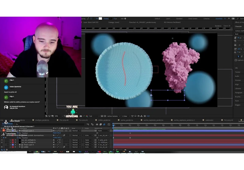Open the Tracker panel

point(238,72)
